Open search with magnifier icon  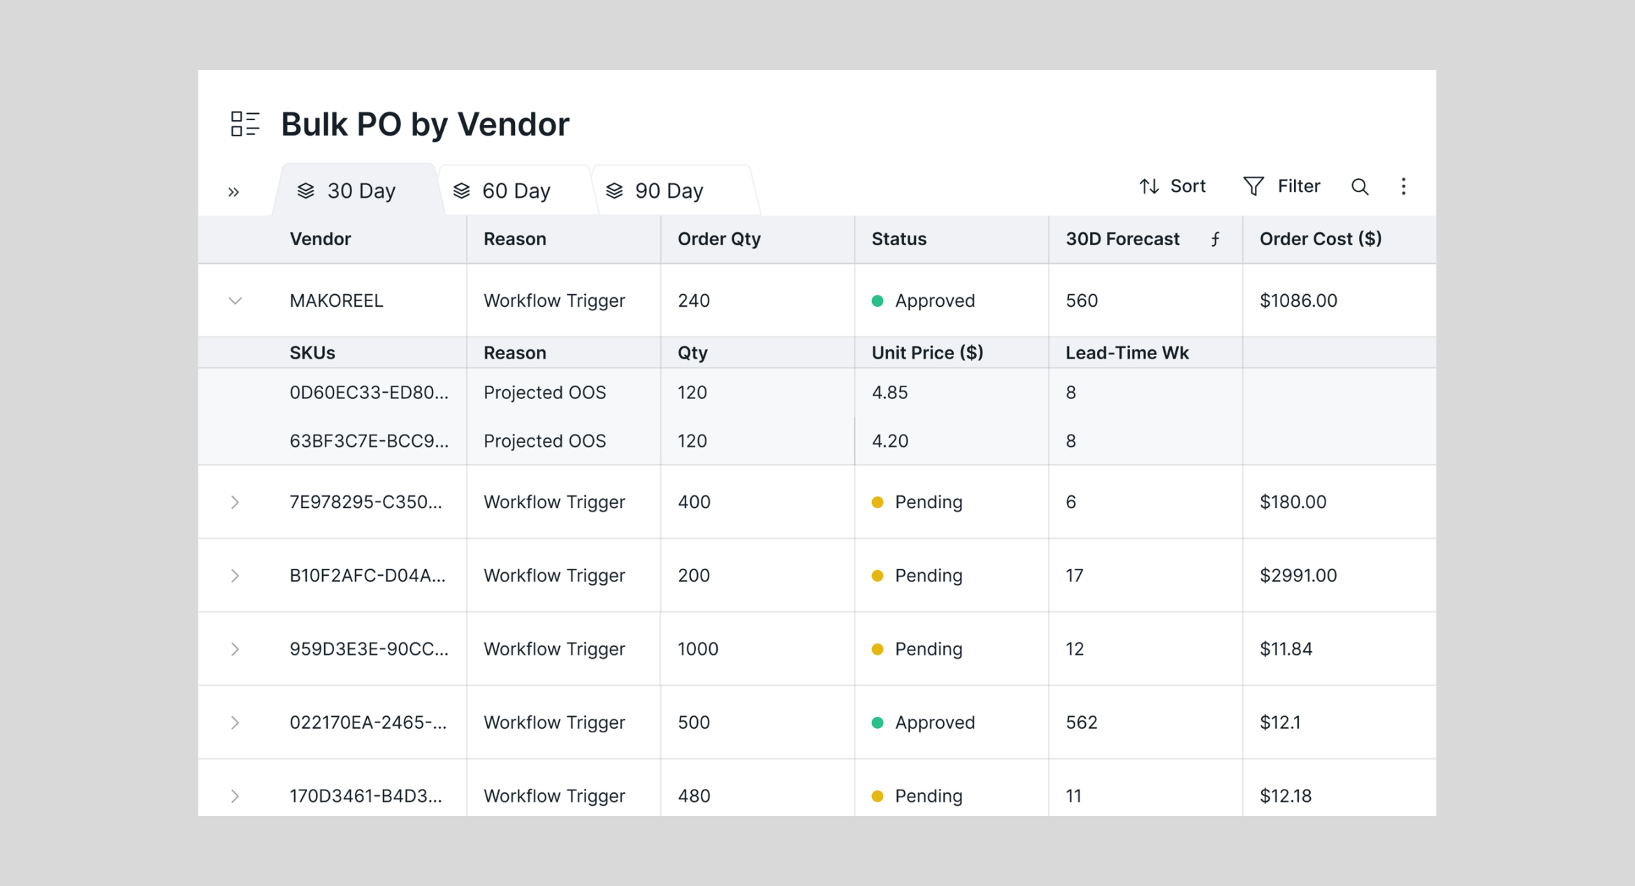(1359, 187)
